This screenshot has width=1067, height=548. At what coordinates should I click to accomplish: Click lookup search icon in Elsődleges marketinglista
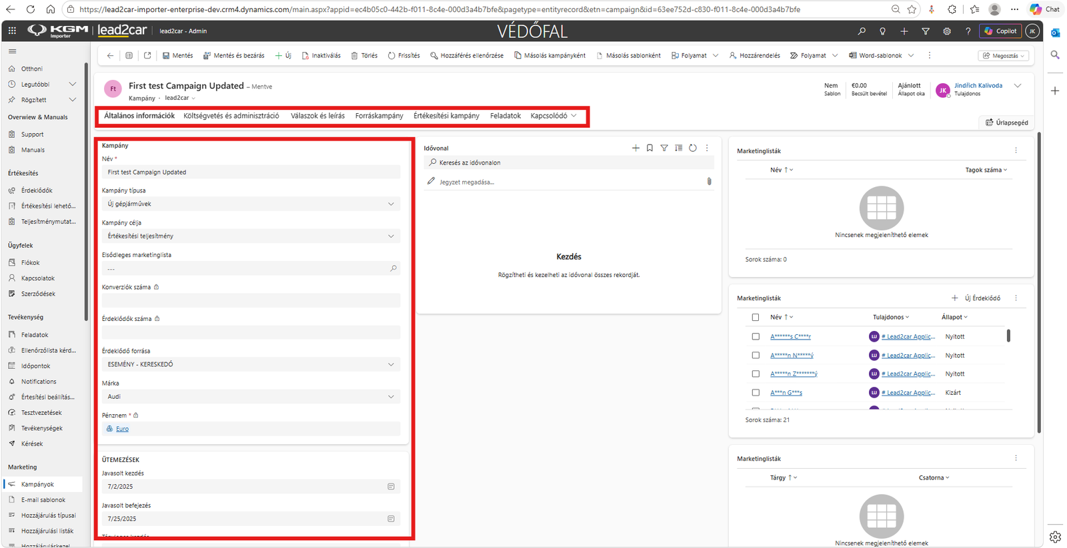(393, 268)
